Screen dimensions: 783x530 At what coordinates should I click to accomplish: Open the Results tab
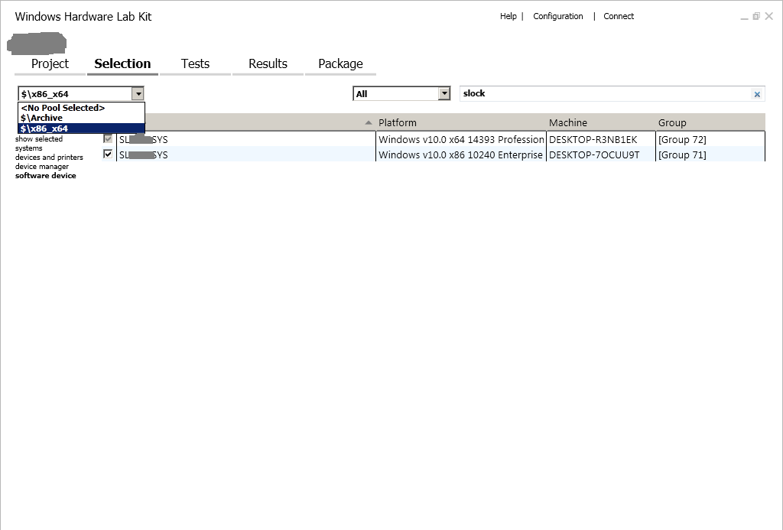point(268,63)
